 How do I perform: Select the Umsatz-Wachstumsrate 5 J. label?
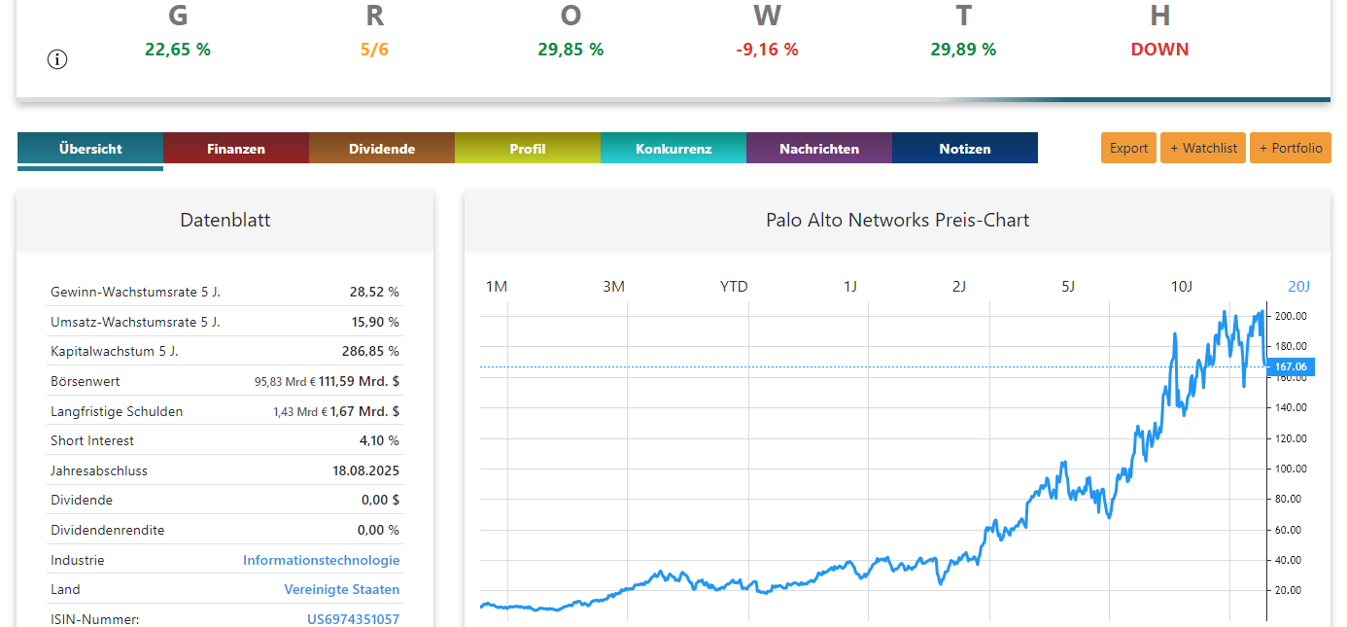pyautogui.click(x=135, y=322)
